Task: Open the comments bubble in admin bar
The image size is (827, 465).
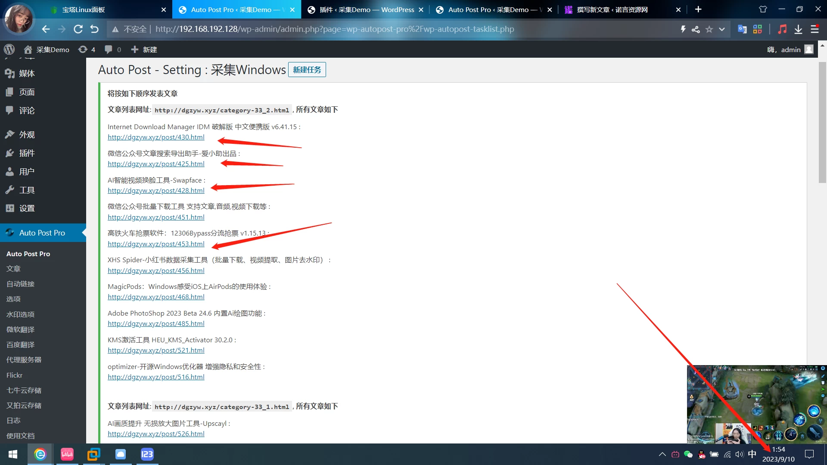Action: (x=113, y=50)
